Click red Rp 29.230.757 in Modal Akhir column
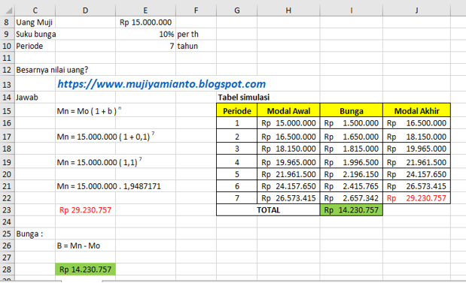Image resolution: width=466 pixels, height=283 pixels. [416, 198]
